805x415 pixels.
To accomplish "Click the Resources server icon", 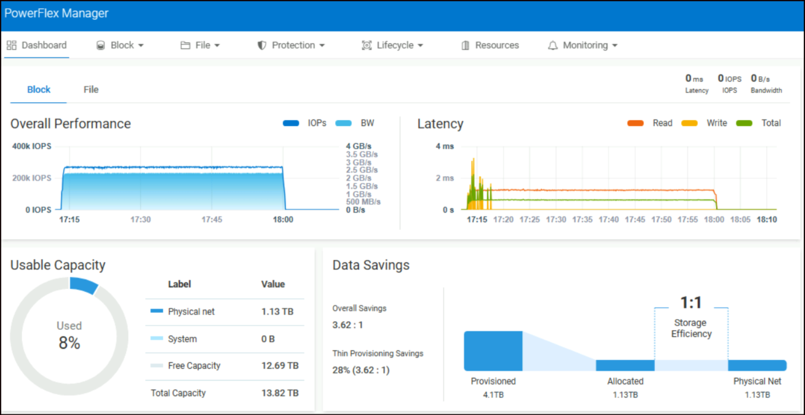I will (x=465, y=46).
